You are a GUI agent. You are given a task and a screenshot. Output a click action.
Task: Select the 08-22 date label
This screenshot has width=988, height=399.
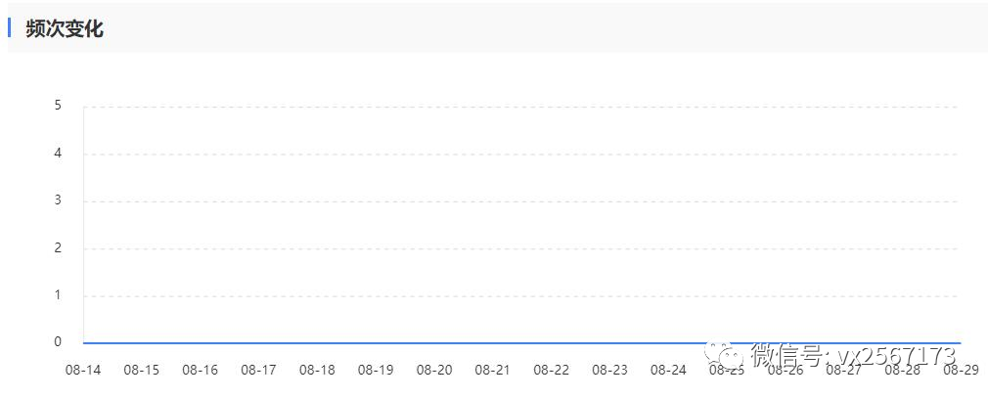pos(552,370)
